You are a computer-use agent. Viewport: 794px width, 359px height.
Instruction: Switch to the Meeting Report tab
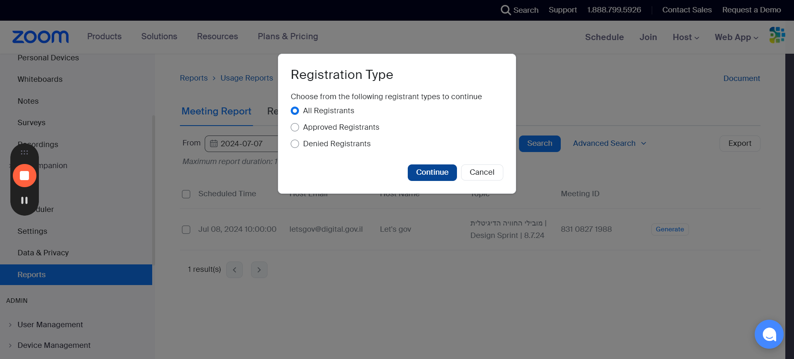216,111
